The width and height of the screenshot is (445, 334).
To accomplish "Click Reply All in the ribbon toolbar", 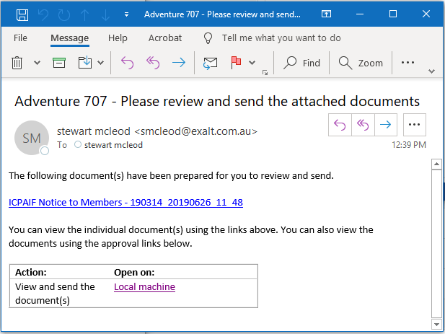I will point(152,63).
